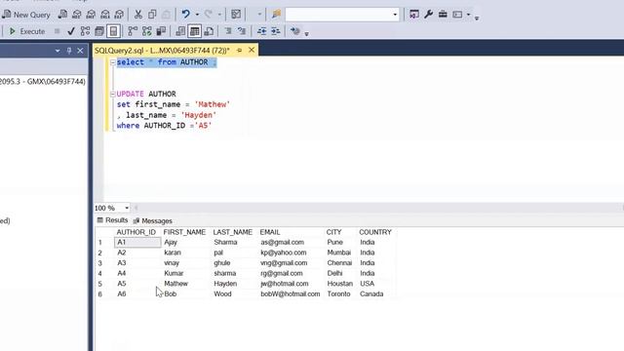
Task: Toggle auto hide pin on Object Explorer
Action: tap(69, 51)
